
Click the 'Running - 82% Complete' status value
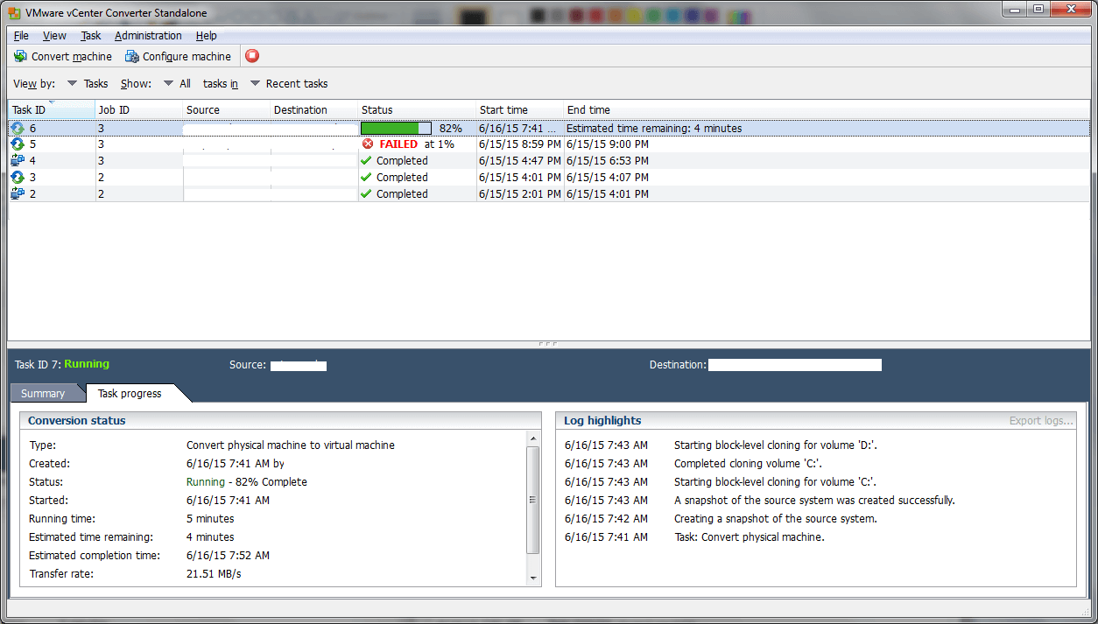coord(247,482)
